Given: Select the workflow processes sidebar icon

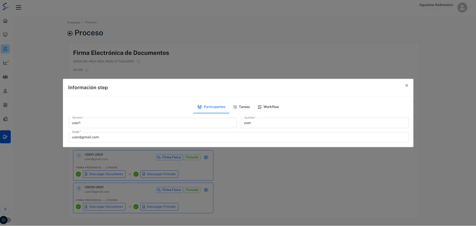Looking at the screenshot, I should tap(5, 49).
